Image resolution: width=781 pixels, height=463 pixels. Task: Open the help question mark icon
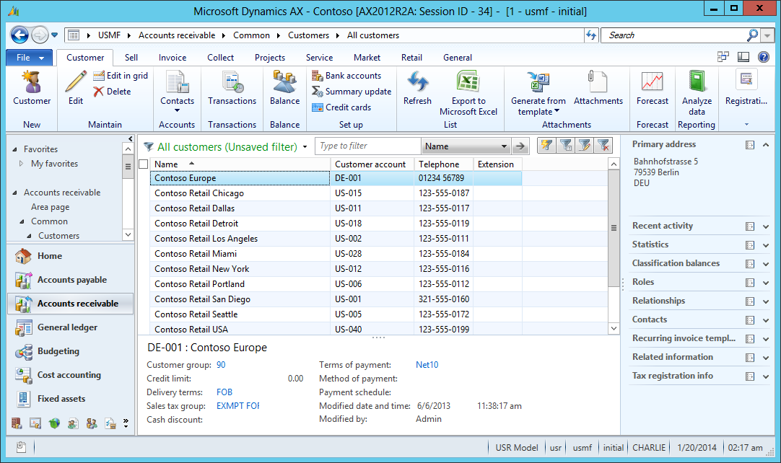pyautogui.click(x=764, y=57)
